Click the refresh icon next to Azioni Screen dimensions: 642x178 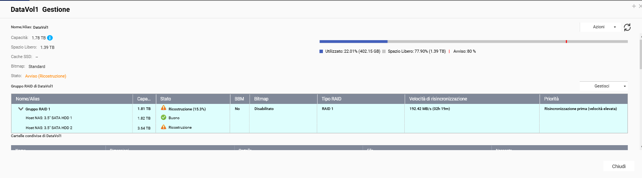[627, 27]
